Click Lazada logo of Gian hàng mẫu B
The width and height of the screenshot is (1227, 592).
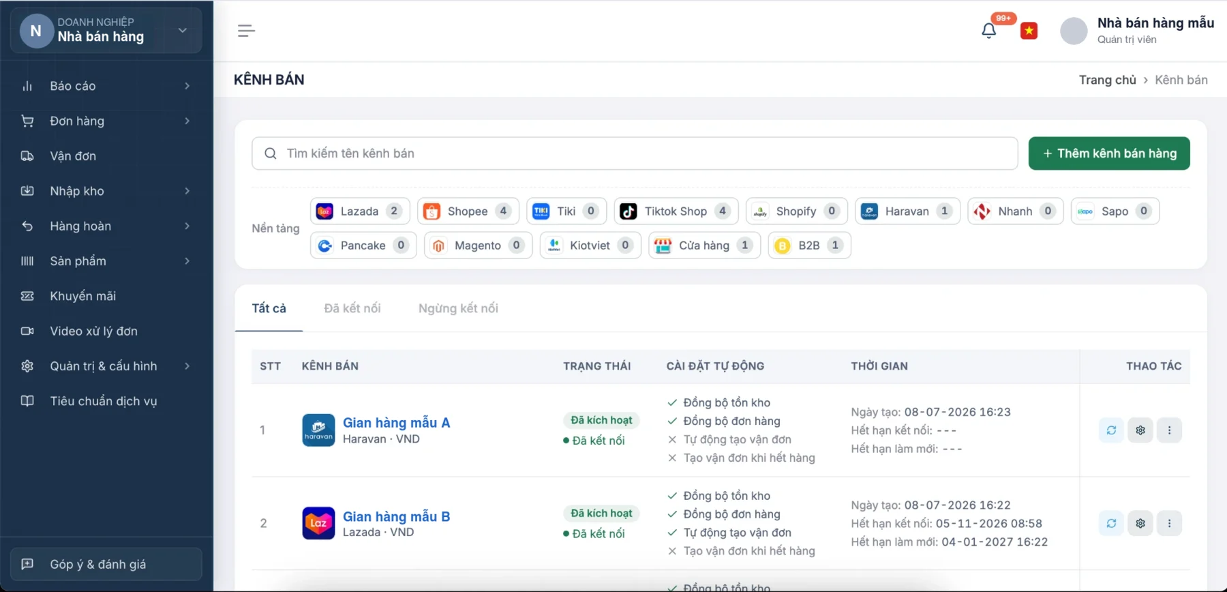tap(318, 523)
